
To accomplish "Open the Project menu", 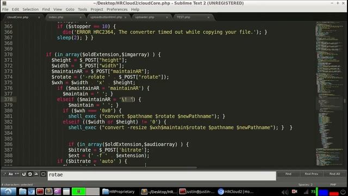I will point(97,9).
